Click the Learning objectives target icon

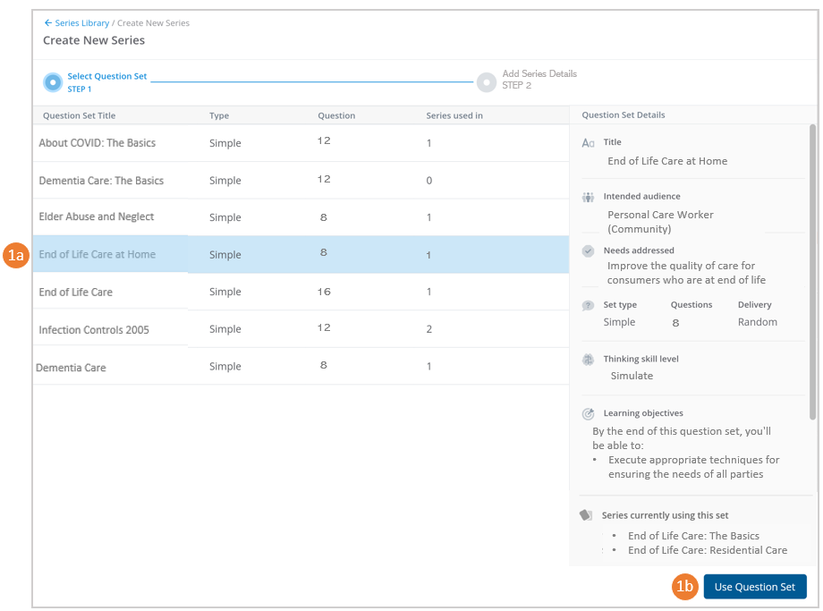588,414
